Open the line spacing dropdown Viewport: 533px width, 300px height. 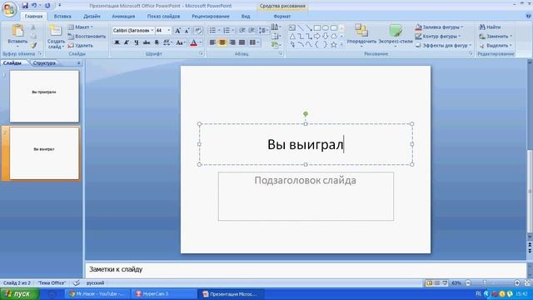tap(263, 31)
